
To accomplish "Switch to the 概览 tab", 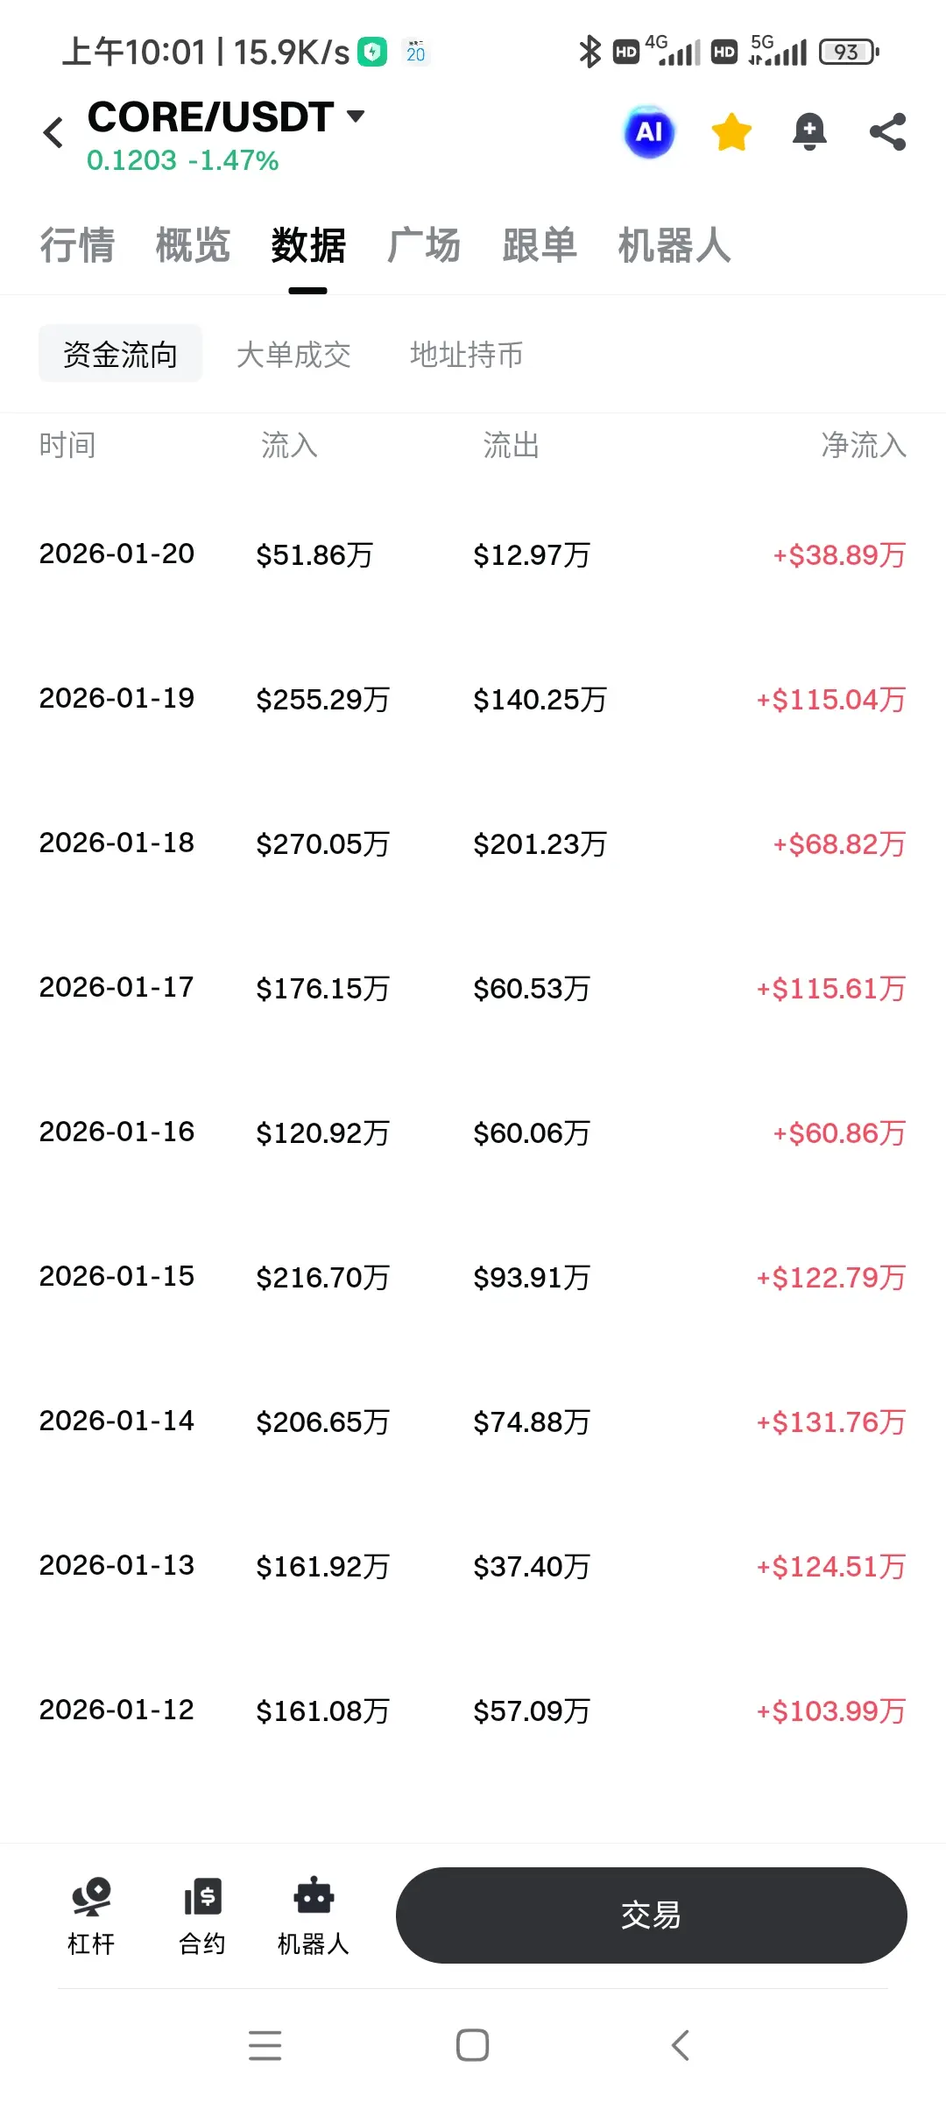I will [193, 245].
